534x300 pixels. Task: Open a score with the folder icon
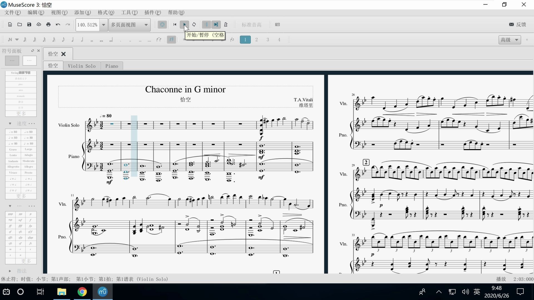point(19,24)
